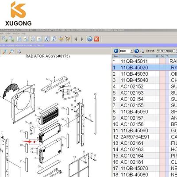
Task: Click the increase font size A+ icon
Action: click(x=47, y=39)
